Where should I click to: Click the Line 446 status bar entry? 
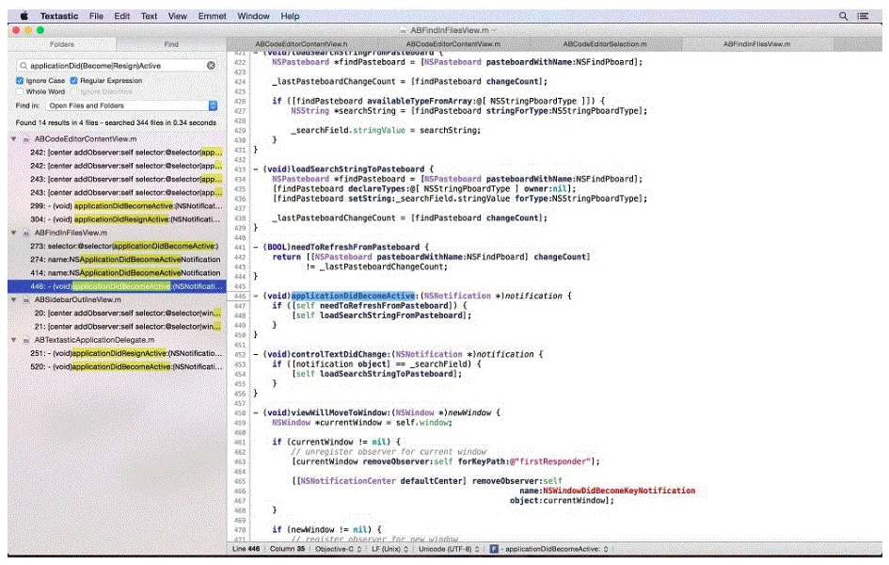tap(246, 549)
